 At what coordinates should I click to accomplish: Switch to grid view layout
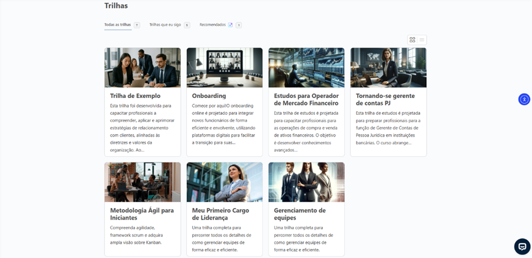point(412,40)
